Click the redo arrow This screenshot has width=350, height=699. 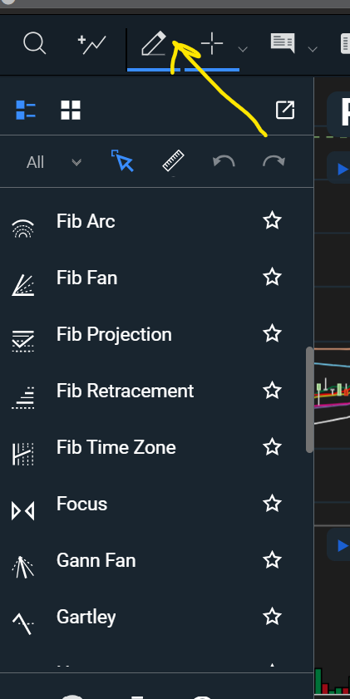point(274,161)
